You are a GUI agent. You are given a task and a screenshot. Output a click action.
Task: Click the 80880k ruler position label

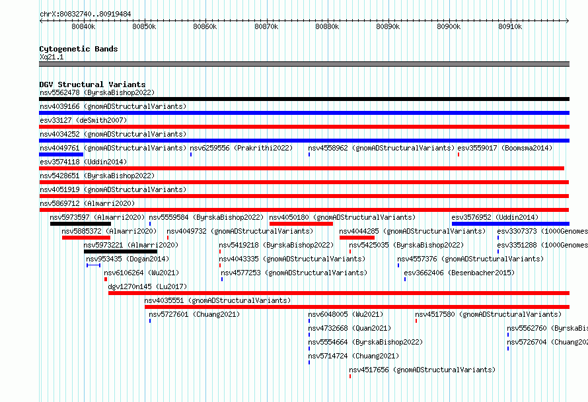tap(327, 26)
